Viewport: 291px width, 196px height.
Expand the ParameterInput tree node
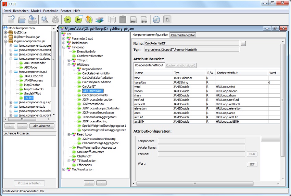pyautogui.click(x=64, y=39)
